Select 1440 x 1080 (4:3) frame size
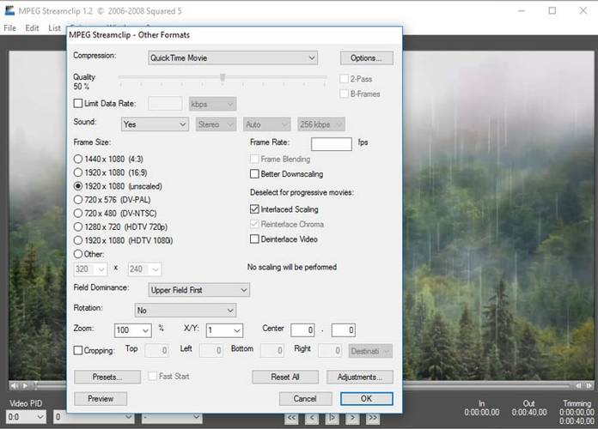The image size is (598, 429). click(78, 159)
